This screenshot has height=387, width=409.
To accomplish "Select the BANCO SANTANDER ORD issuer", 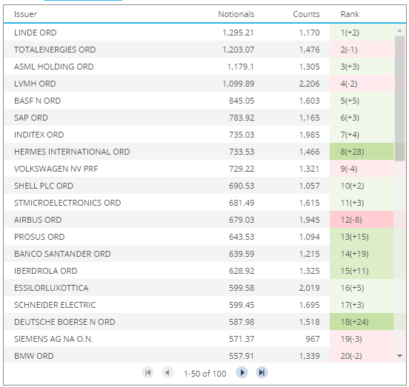I will point(62,254).
